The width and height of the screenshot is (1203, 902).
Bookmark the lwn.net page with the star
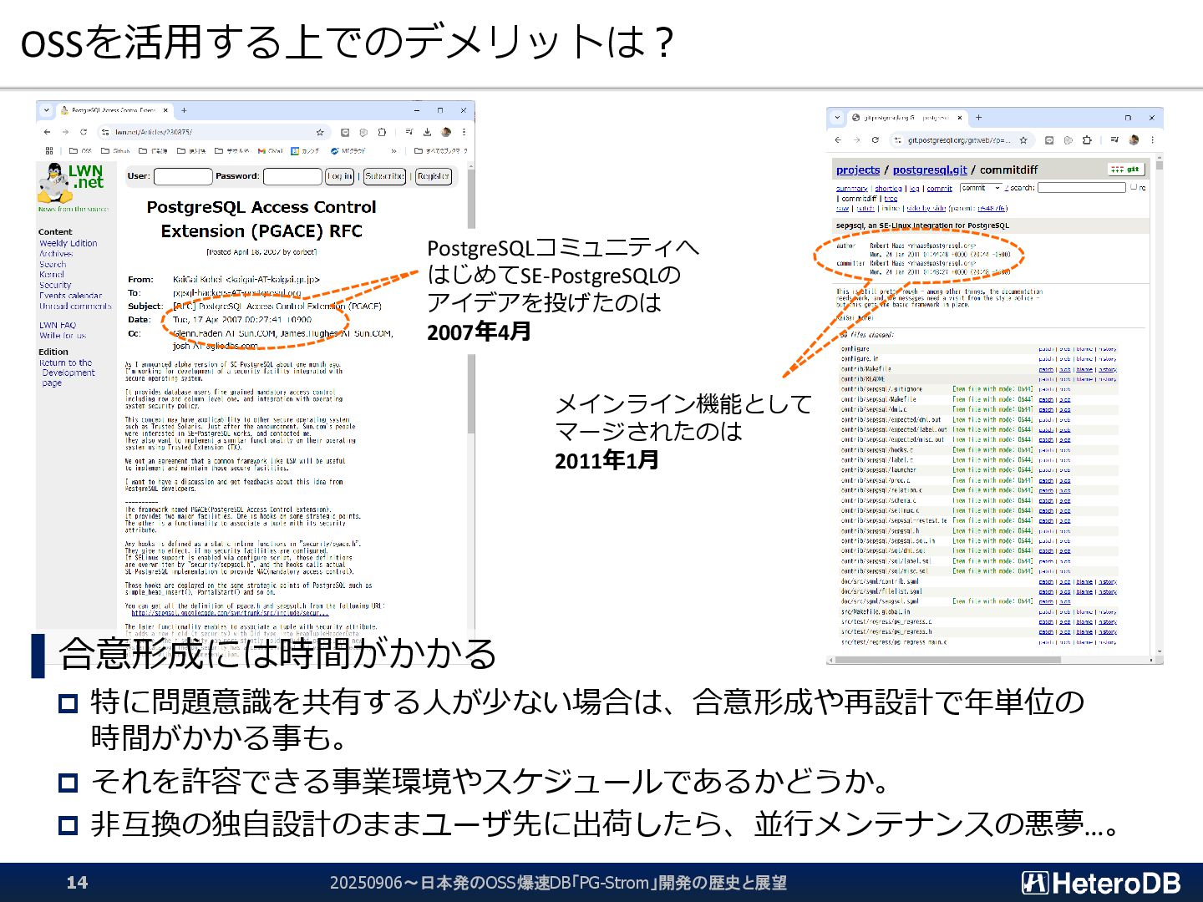coord(320,132)
